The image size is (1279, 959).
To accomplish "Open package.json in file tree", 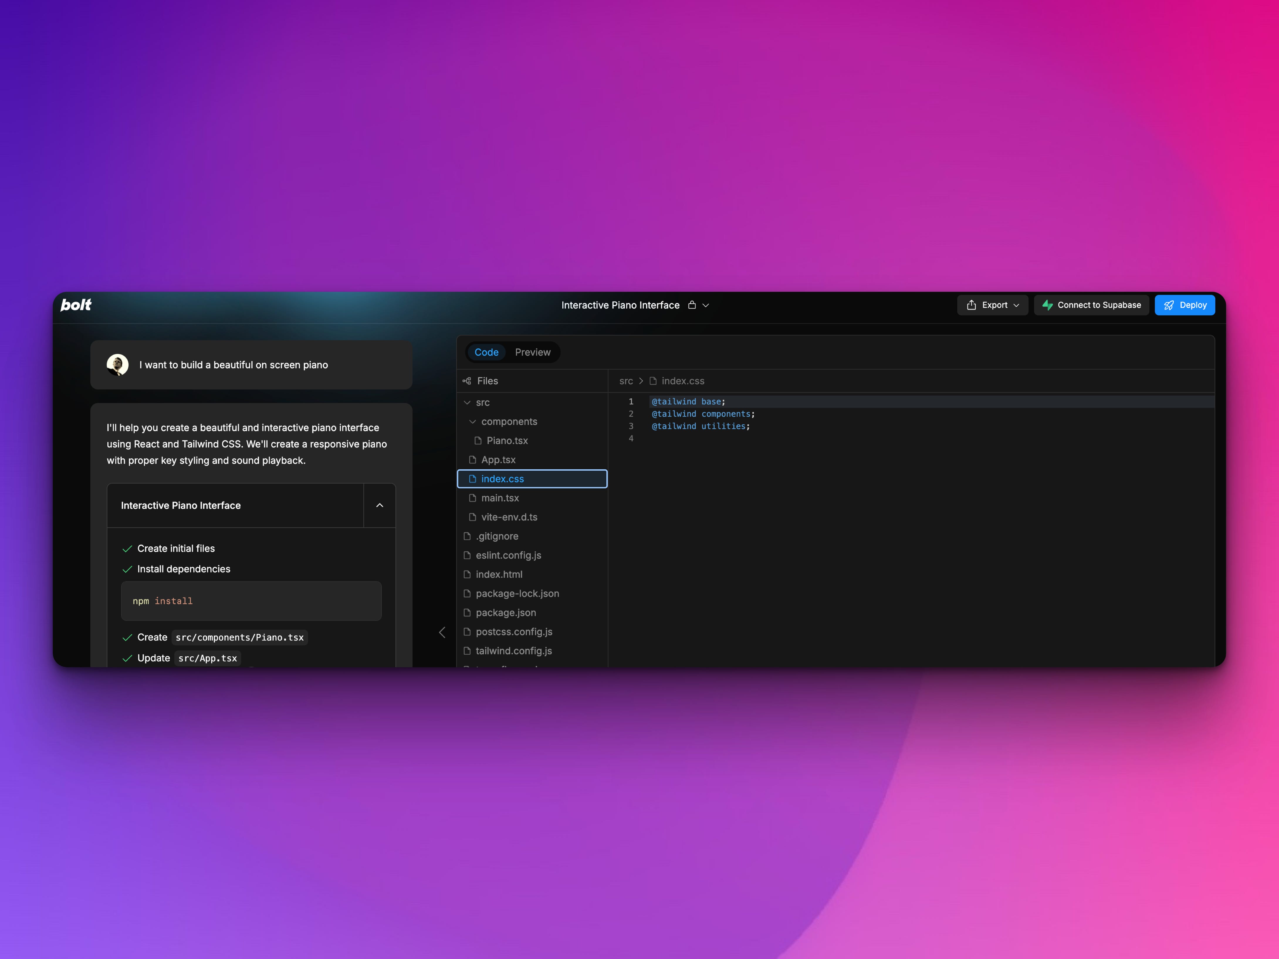I will [505, 613].
